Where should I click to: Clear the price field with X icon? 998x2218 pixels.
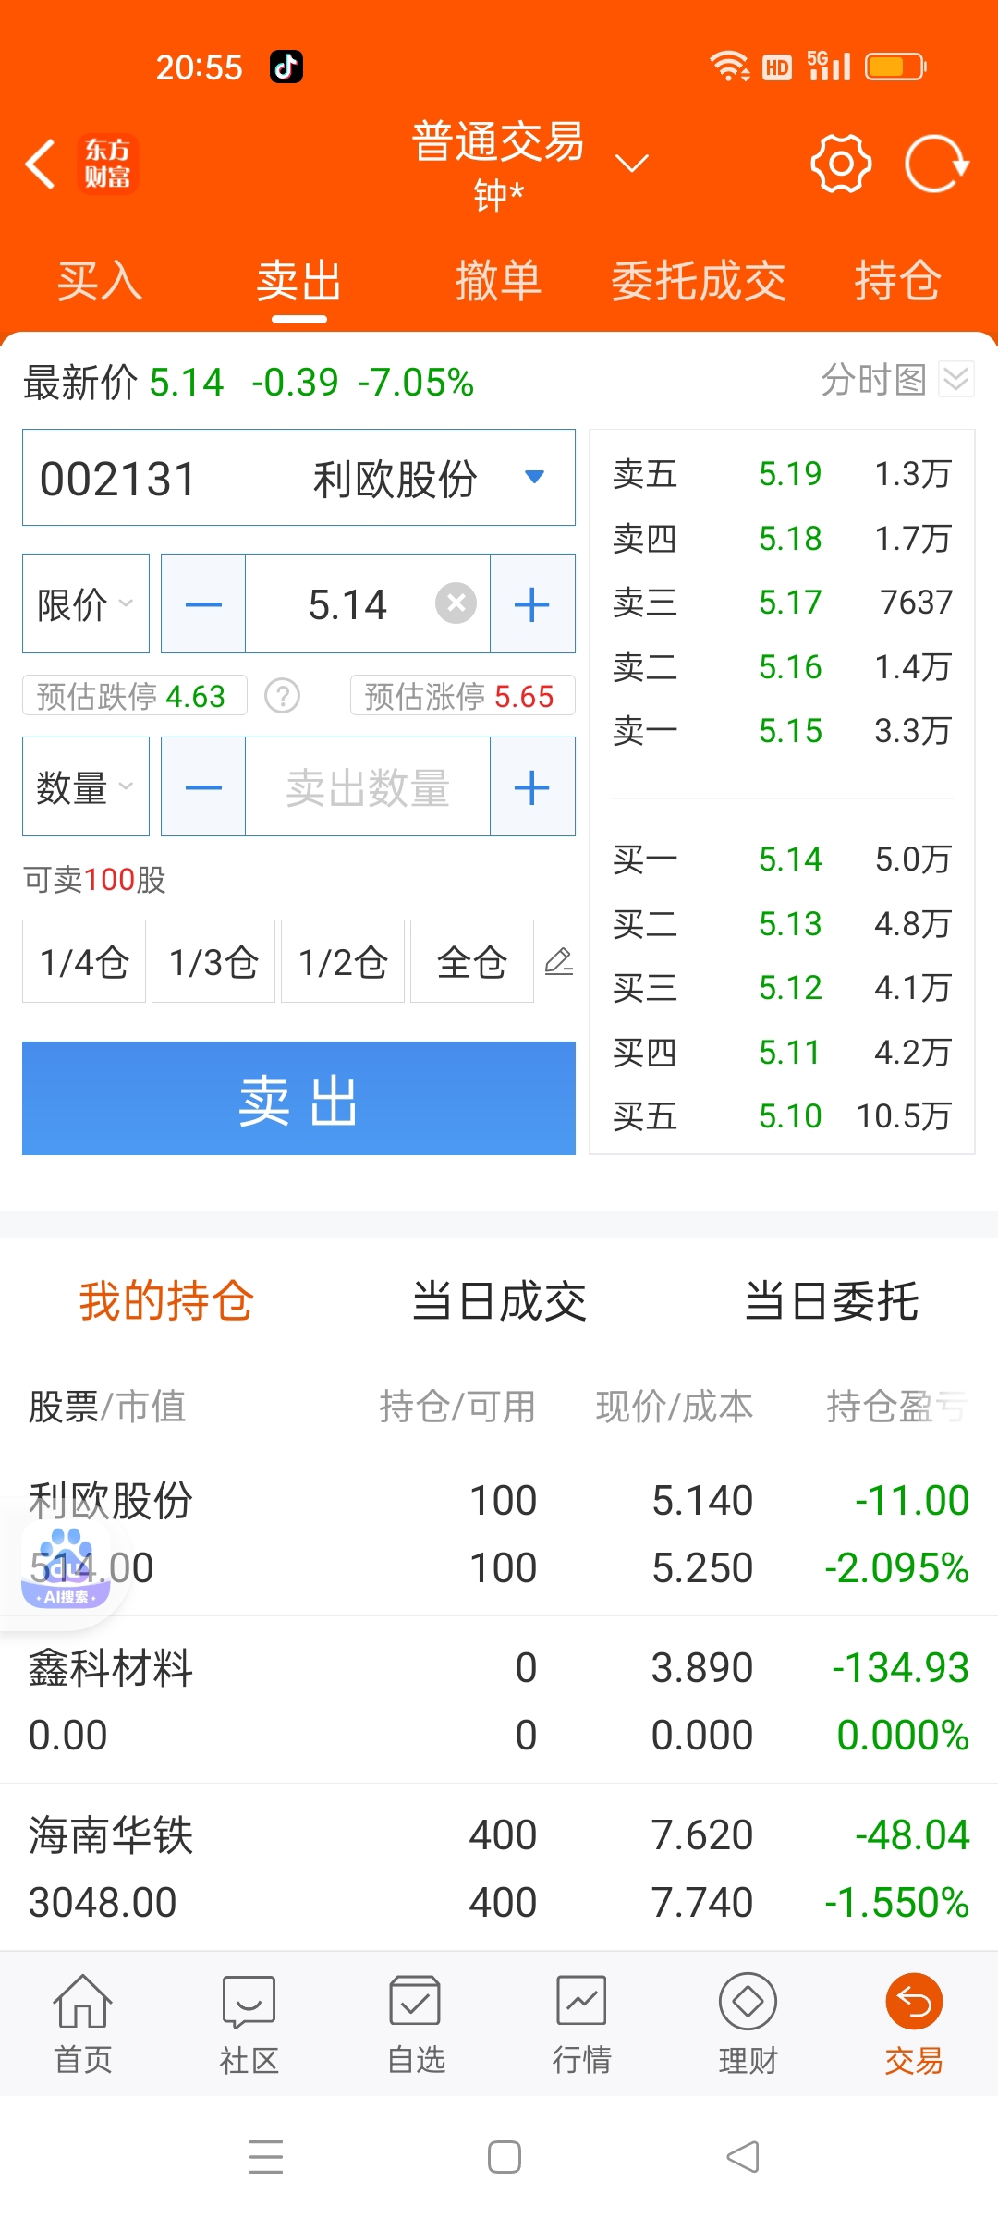click(x=456, y=603)
